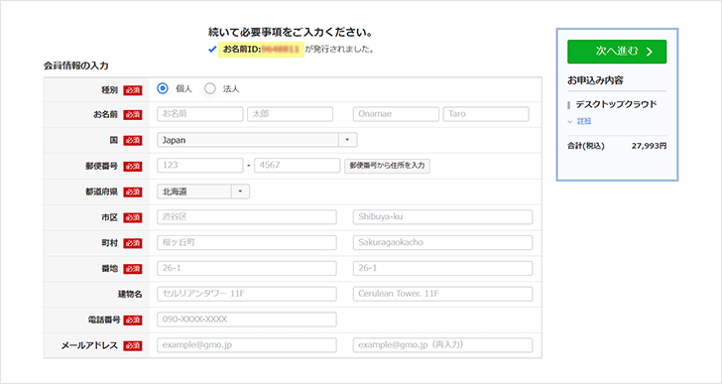Click the Japanese 番地 field
The image size is (722, 384).
(x=247, y=269)
